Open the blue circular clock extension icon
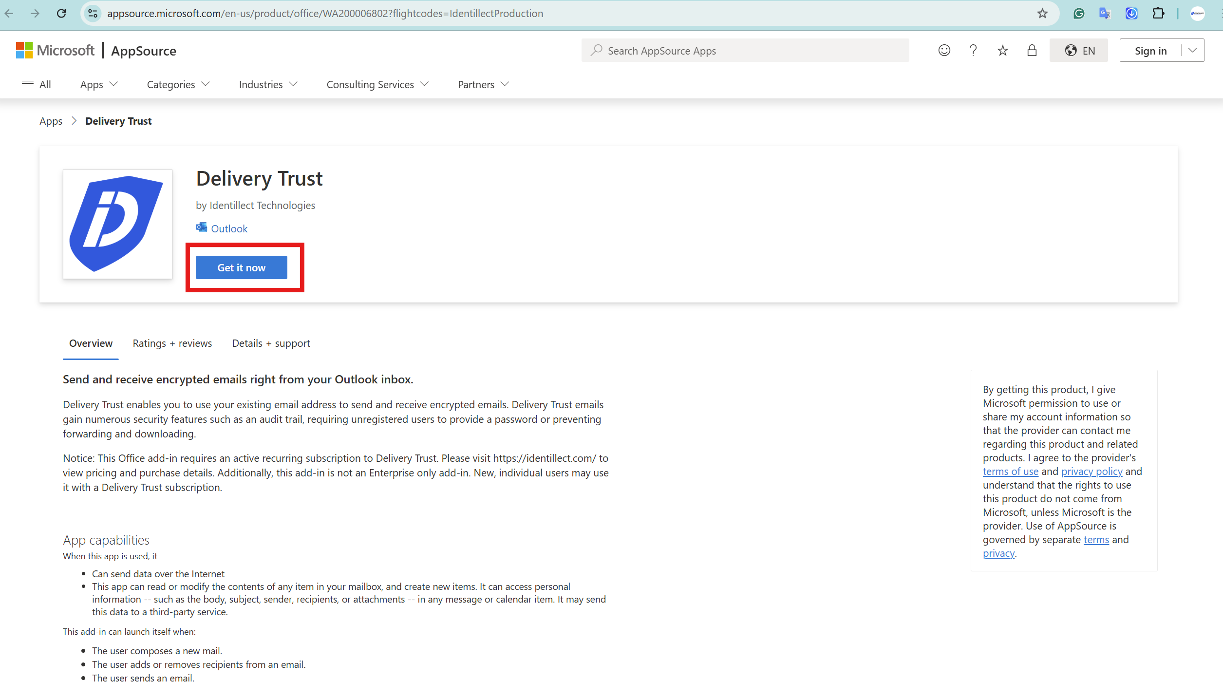 [1131, 13]
